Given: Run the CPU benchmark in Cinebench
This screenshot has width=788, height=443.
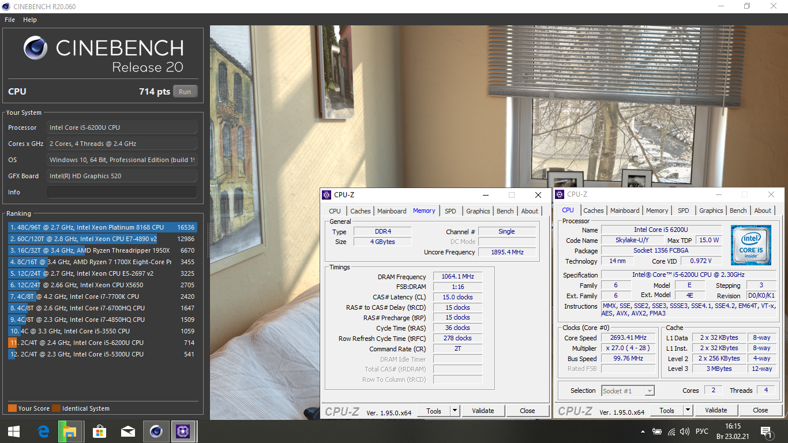Looking at the screenshot, I should click(185, 92).
